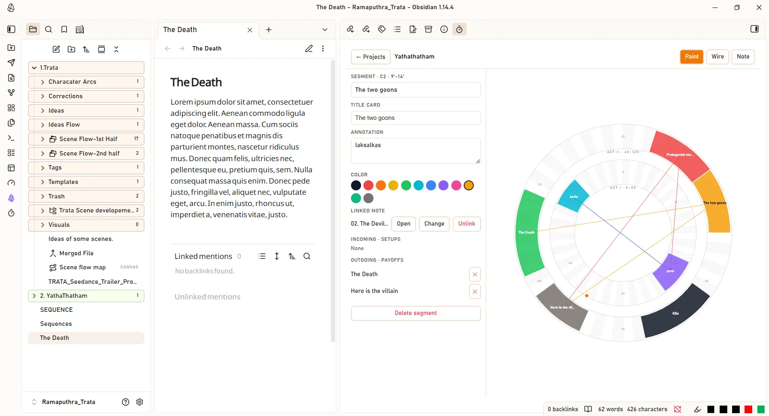This screenshot has width=769, height=416.
Task: Open the Sequences note
Action: [x=56, y=324]
